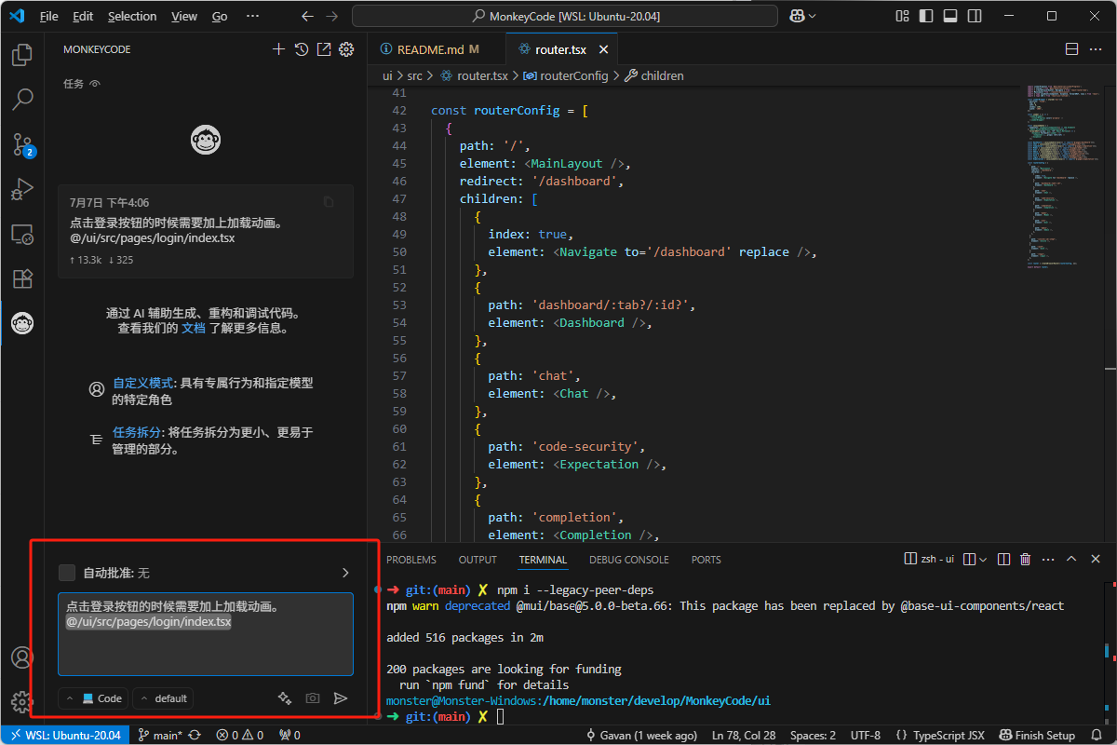Open the MonkeyCode monkey icon in activity bar
Screen dimensions: 1117x745
point(22,323)
